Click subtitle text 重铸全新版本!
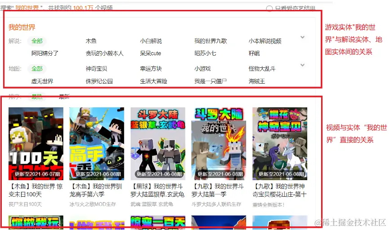Screen dimensions: 389x230 point(269,205)
